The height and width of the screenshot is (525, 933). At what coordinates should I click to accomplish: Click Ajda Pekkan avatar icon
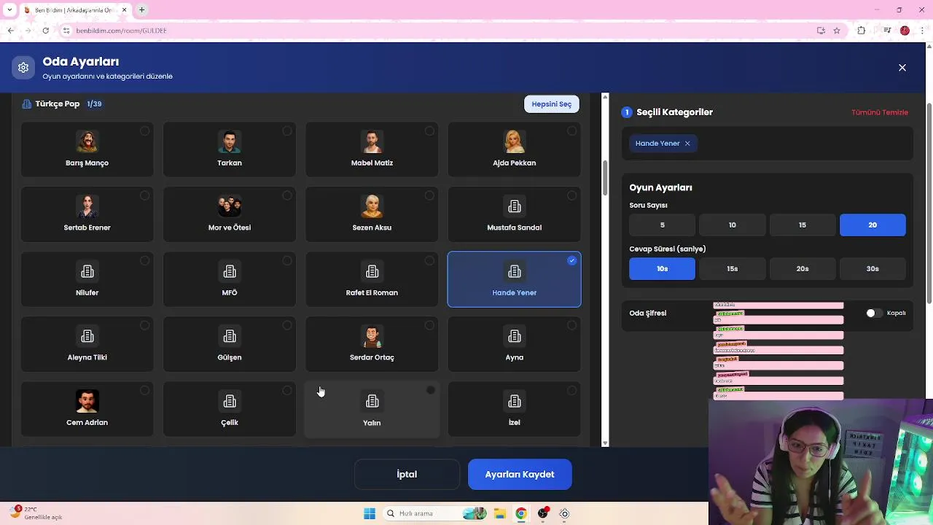(515, 141)
